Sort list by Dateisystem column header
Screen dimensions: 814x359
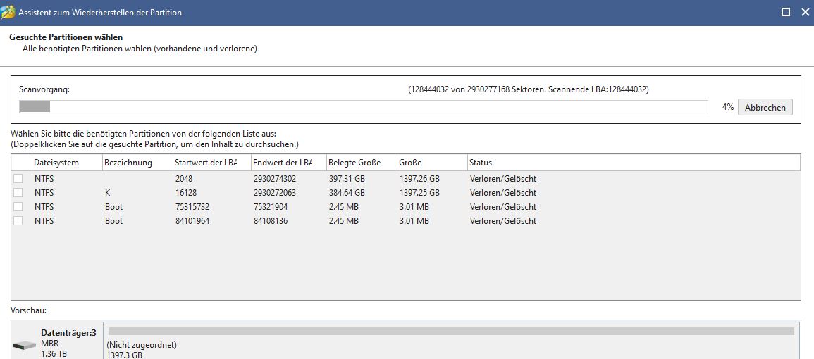(x=67, y=163)
